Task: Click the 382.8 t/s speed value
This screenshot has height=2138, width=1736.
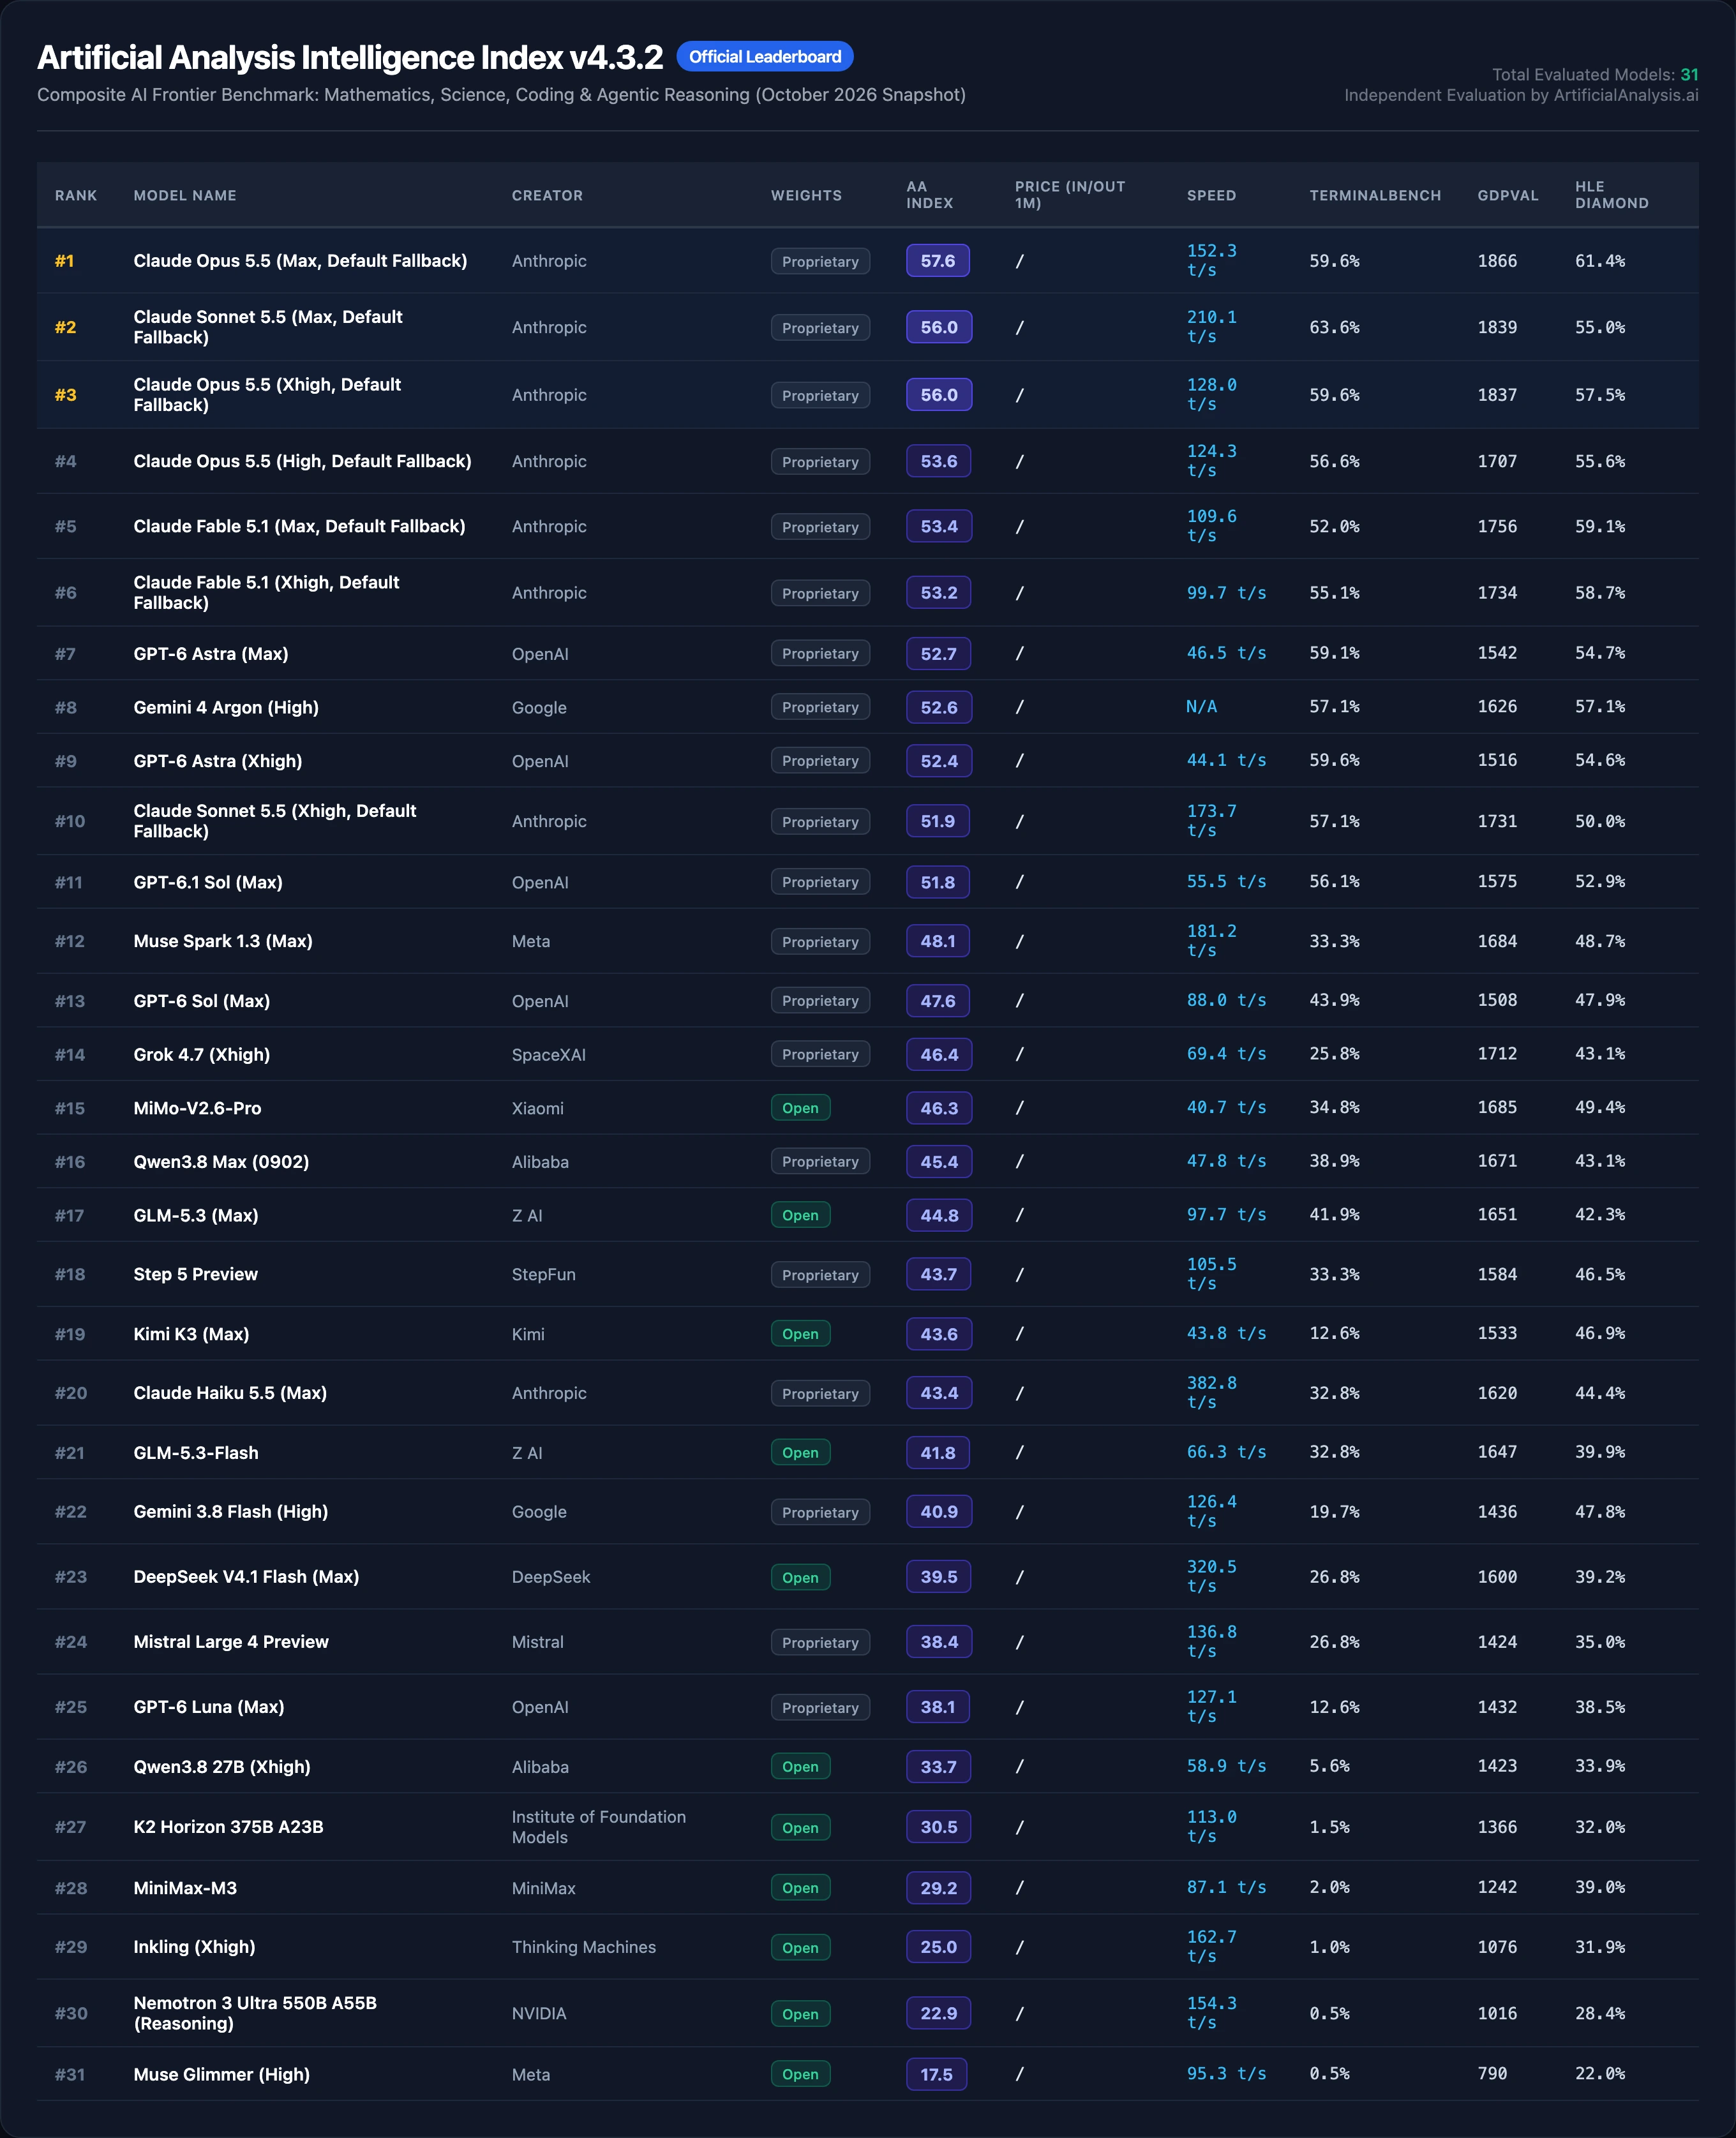Action: 1211,1393
